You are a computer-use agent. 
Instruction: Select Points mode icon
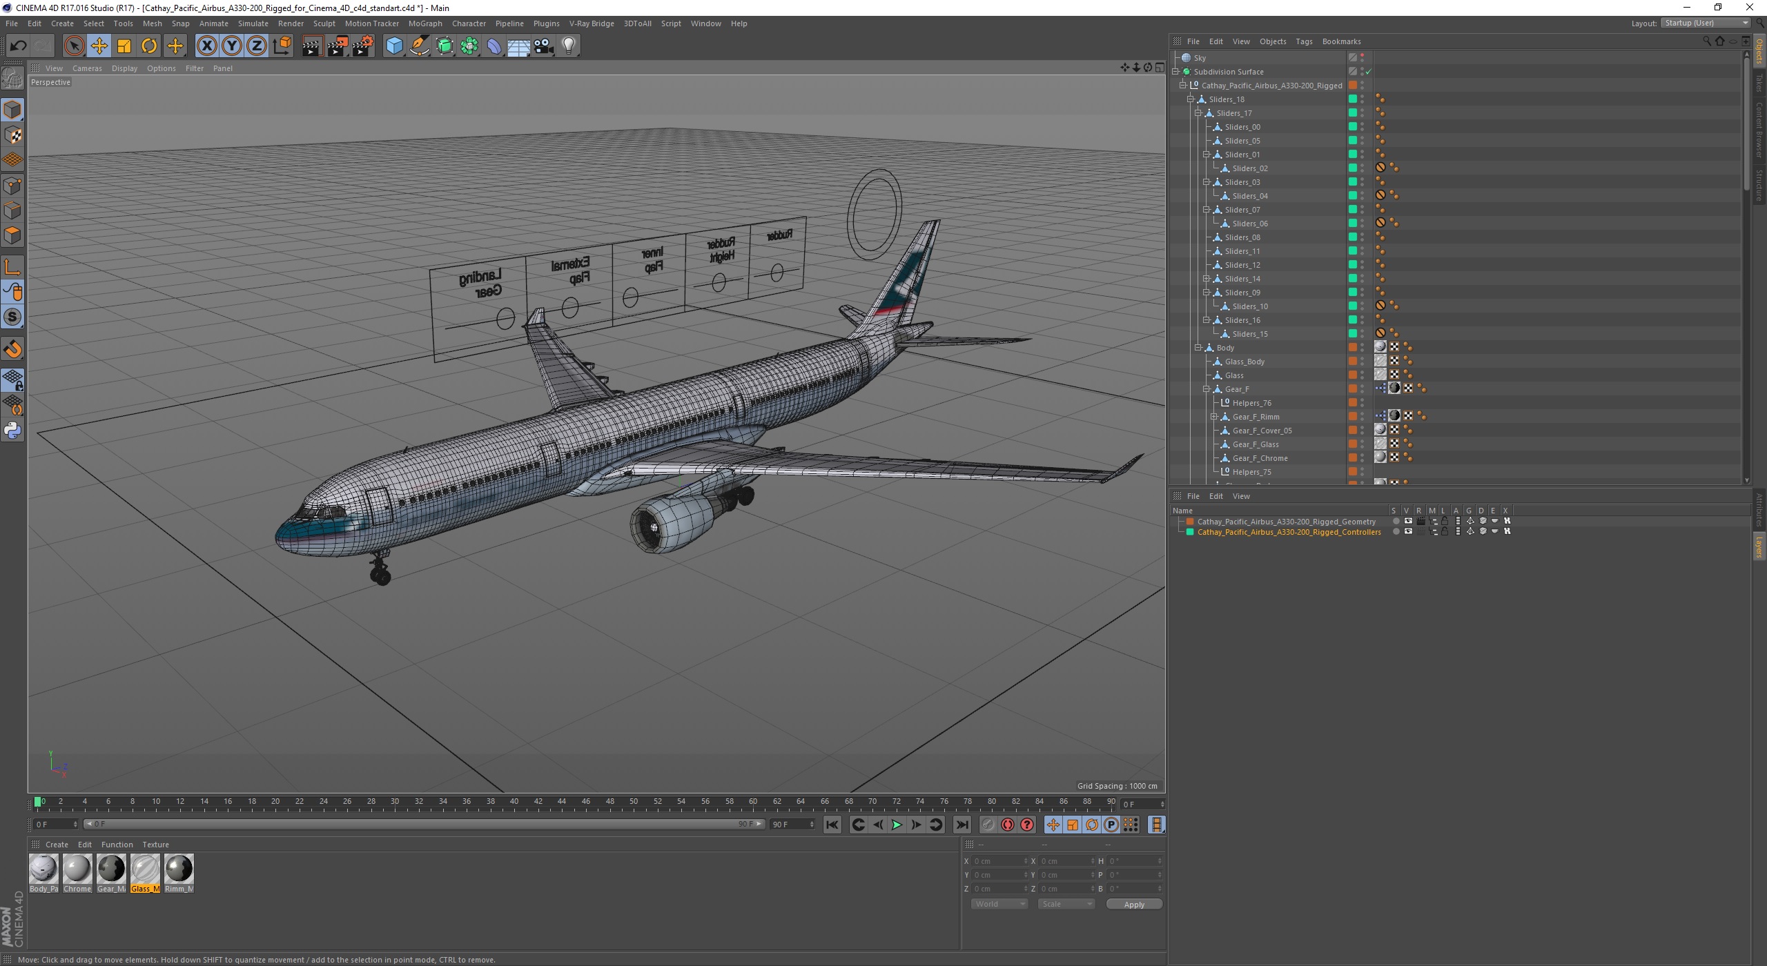12,186
